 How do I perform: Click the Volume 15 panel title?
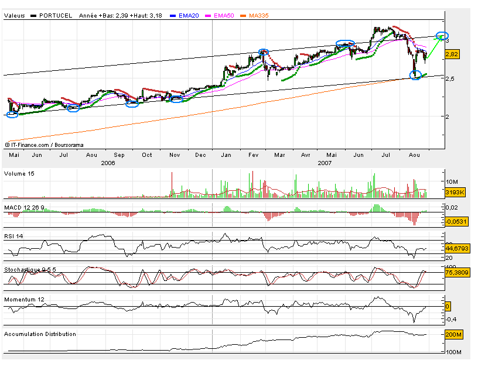(19, 174)
